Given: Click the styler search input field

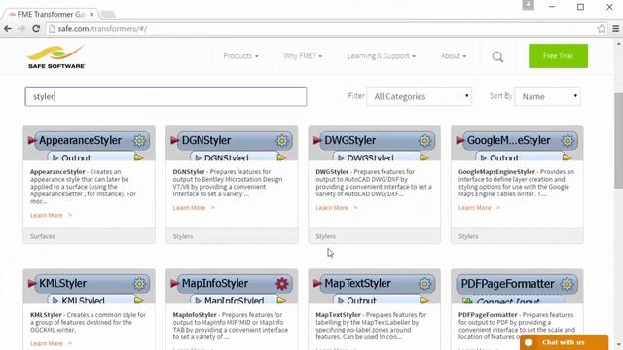Looking at the screenshot, I should click(165, 96).
